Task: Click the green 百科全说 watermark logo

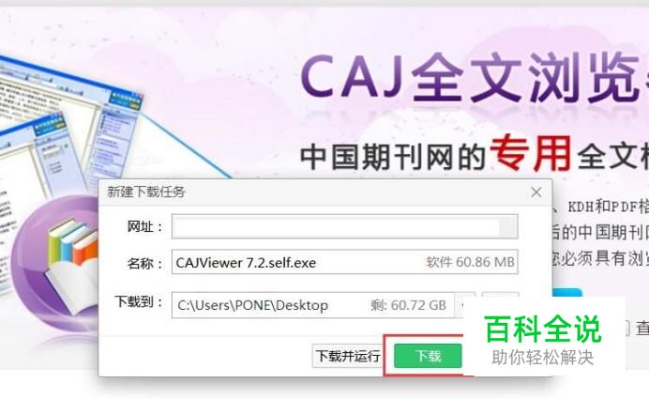Action: click(543, 329)
